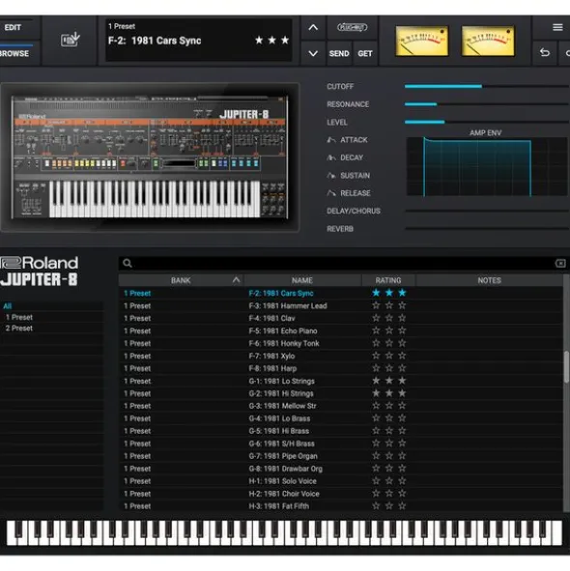Set first star rating for G-1 Lo Strings
570x571 pixels.
[376, 381]
